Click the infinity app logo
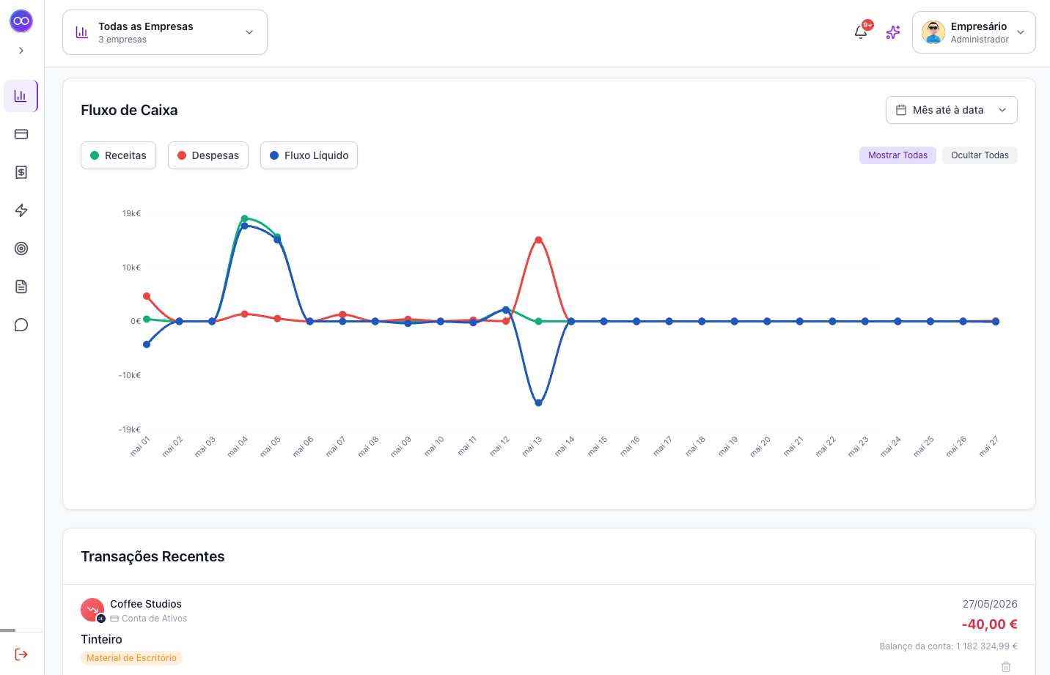The image size is (1050, 675). click(21, 21)
